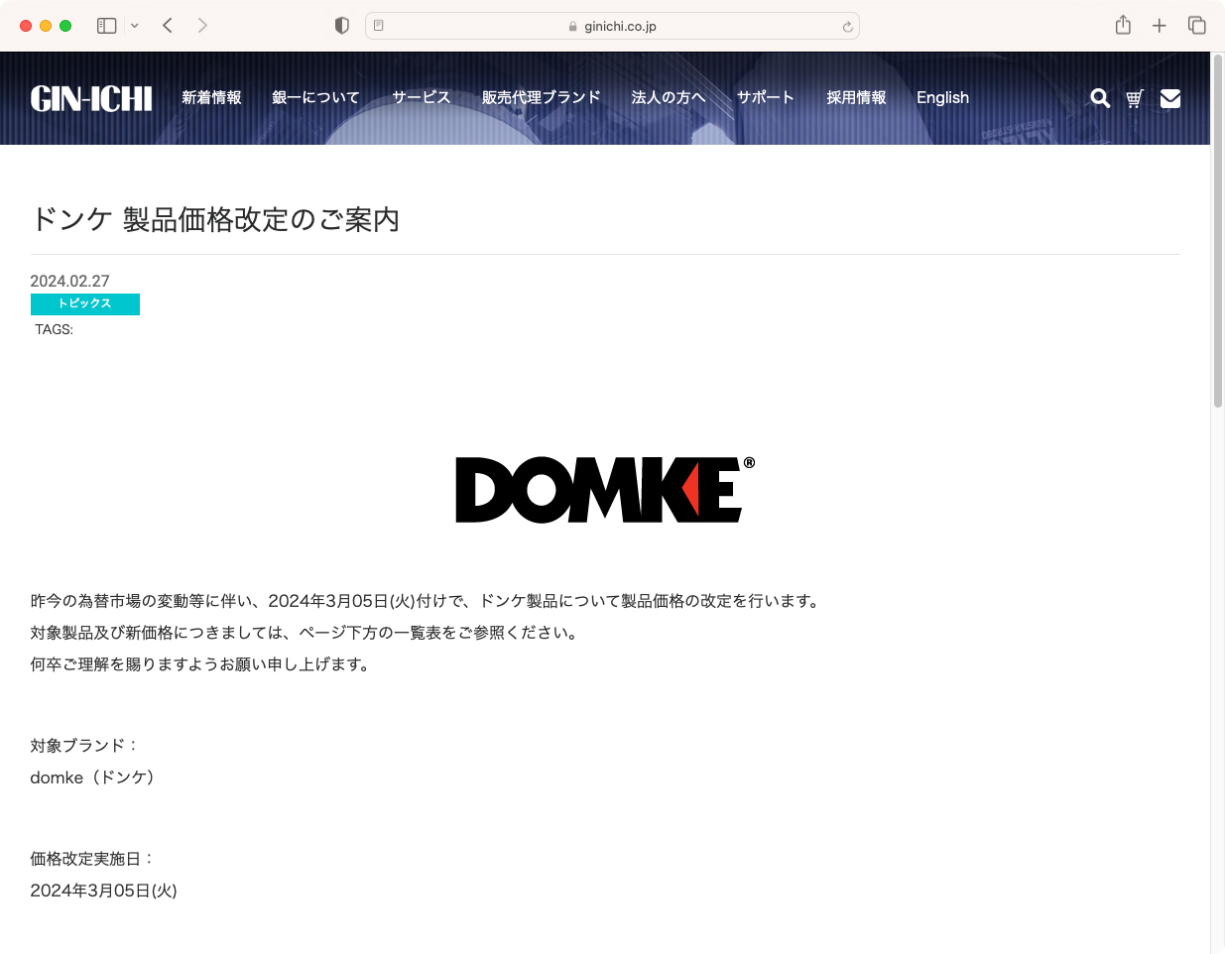
Task: Open the shopping cart icon
Action: click(x=1134, y=98)
